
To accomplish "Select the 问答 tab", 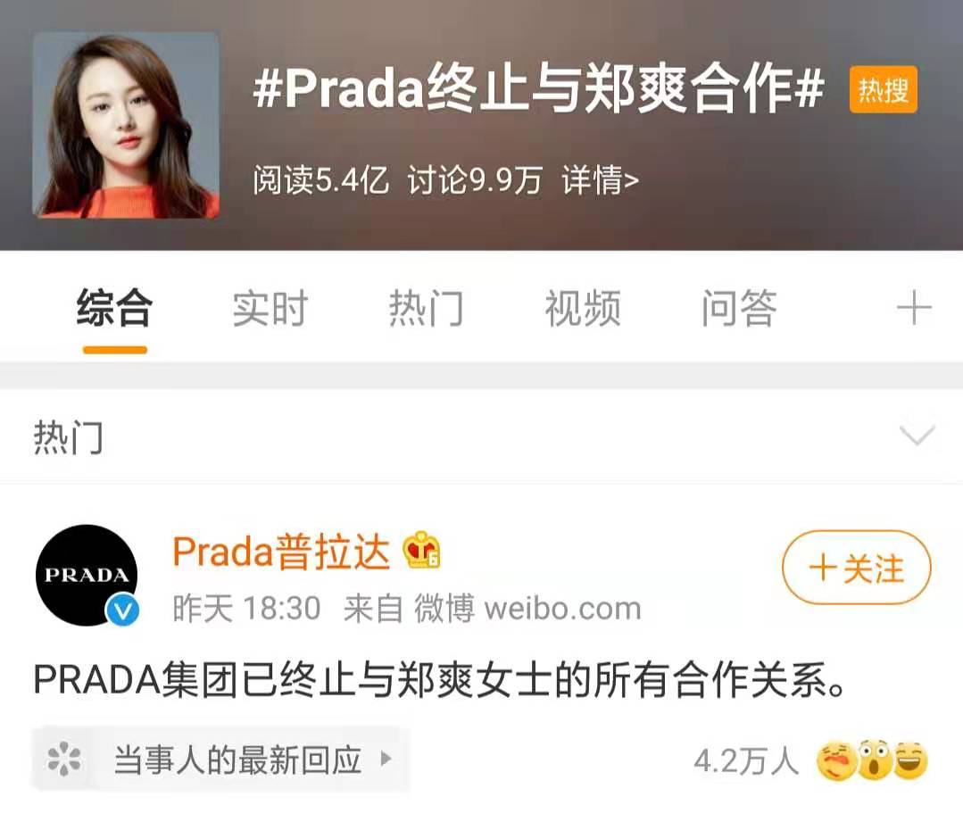I will pos(740,309).
